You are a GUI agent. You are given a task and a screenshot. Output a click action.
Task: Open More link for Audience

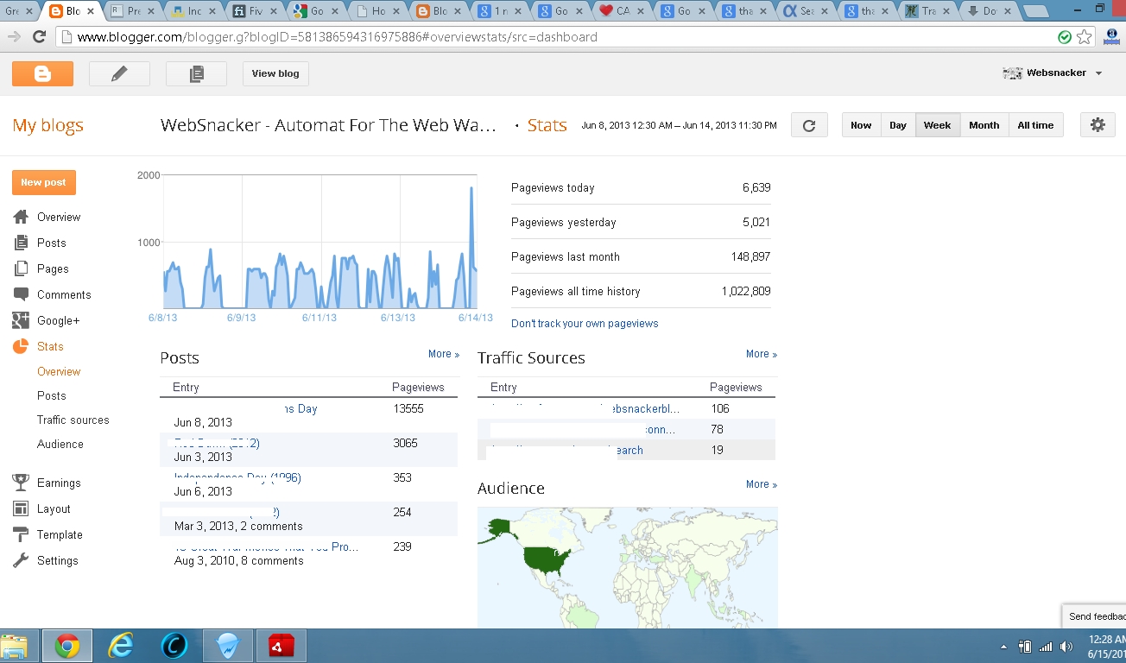pos(762,484)
